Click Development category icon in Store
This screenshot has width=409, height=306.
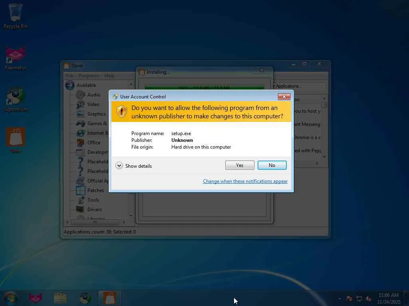[x=80, y=152]
